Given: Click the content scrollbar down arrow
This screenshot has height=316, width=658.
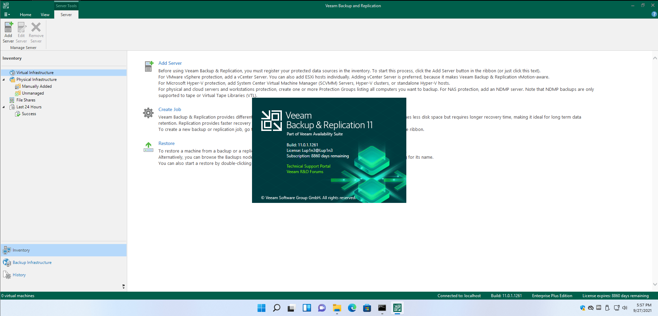Looking at the screenshot, I should pos(655,284).
